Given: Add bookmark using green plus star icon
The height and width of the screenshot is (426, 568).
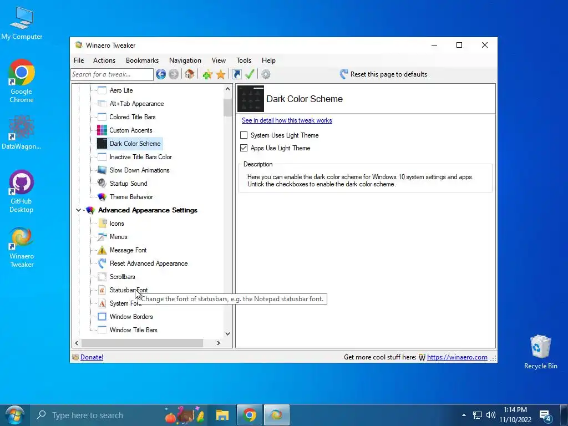Looking at the screenshot, I should coord(207,74).
